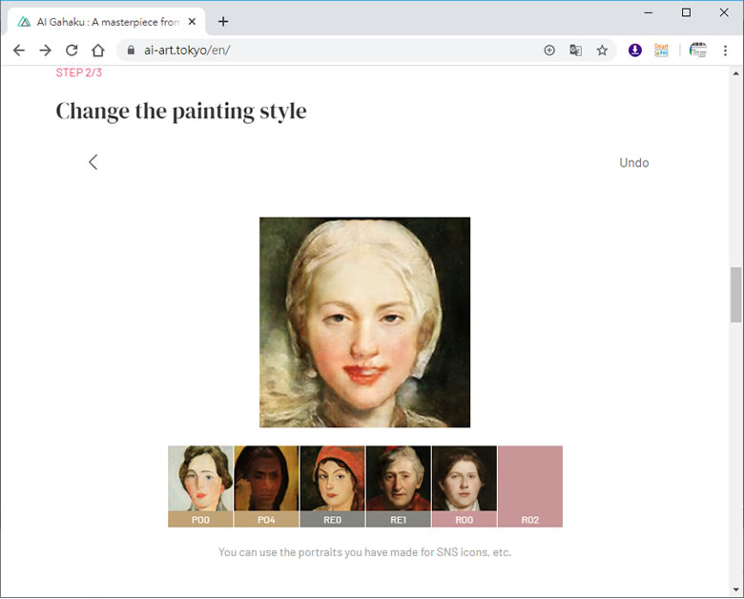The image size is (744, 599).
Task: Click the install plus icon in address bar
Action: pyautogui.click(x=549, y=51)
